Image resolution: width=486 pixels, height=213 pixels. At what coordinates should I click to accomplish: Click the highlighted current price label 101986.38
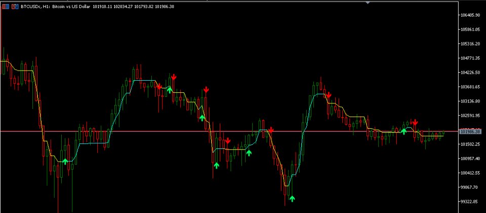470,132
